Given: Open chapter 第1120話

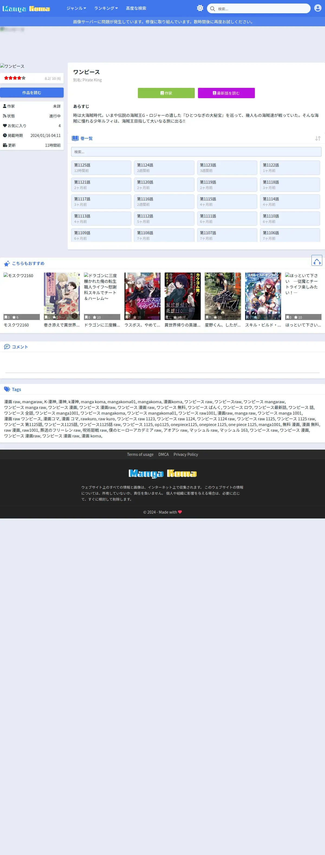Looking at the screenshot, I should [x=164, y=185].
